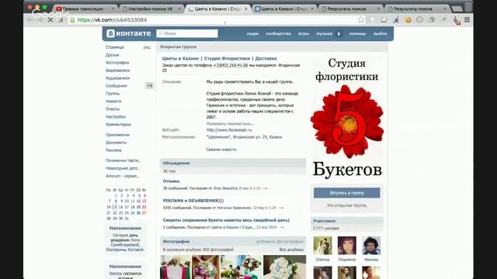The height and width of the screenshot is (279, 497).
Task: Open музыка in the header menu
Action: tap(324, 33)
